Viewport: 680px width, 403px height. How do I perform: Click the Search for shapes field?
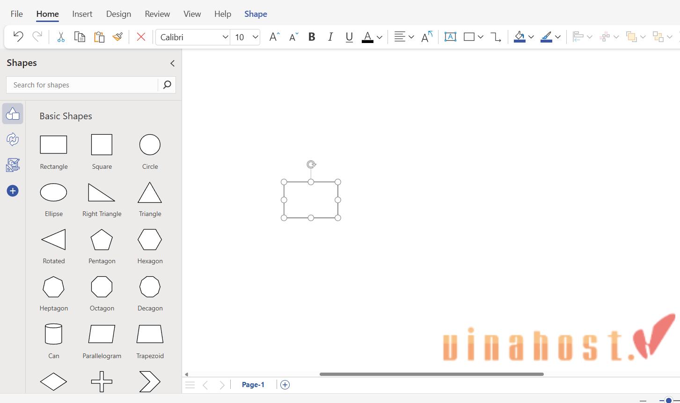82,85
